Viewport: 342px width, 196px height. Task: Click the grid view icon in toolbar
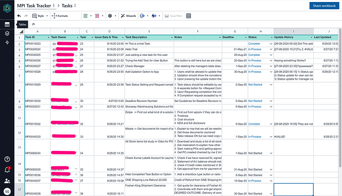pos(188,16)
